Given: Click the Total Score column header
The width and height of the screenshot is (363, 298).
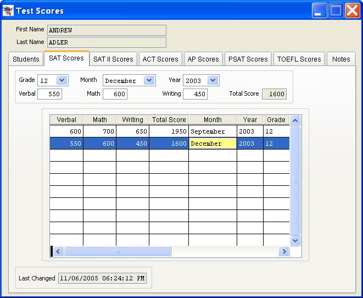Looking at the screenshot, I should pyautogui.click(x=169, y=120).
